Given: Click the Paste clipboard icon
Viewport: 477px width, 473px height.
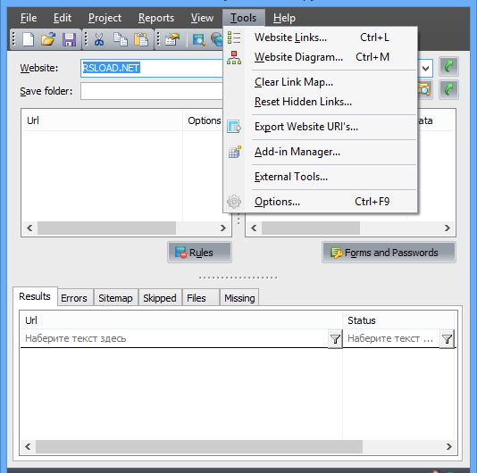Looking at the screenshot, I should [x=141, y=39].
